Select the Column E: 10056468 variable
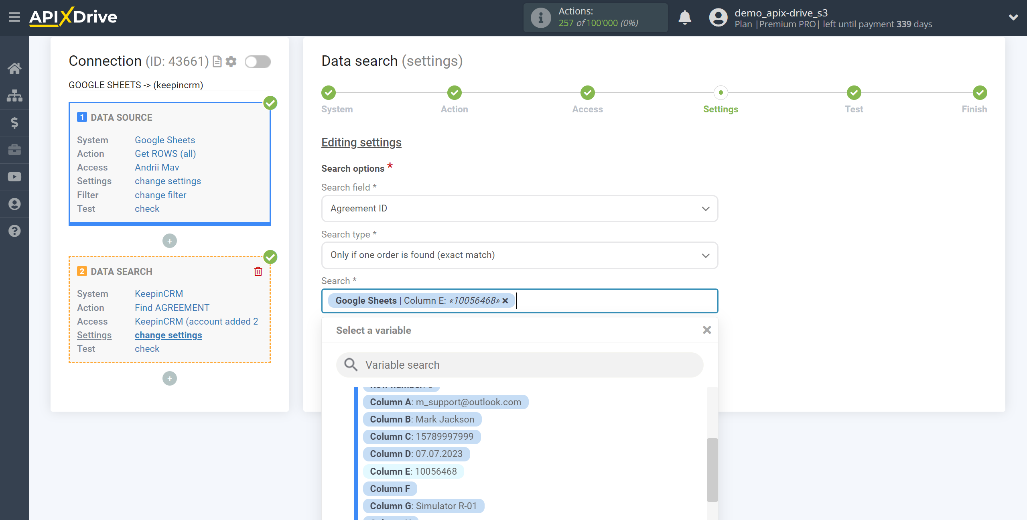1027x520 pixels. click(x=413, y=471)
